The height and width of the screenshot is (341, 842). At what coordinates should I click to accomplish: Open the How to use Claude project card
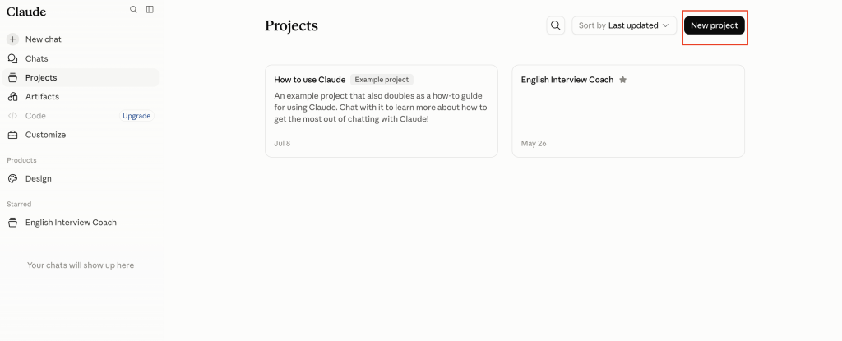(x=382, y=111)
